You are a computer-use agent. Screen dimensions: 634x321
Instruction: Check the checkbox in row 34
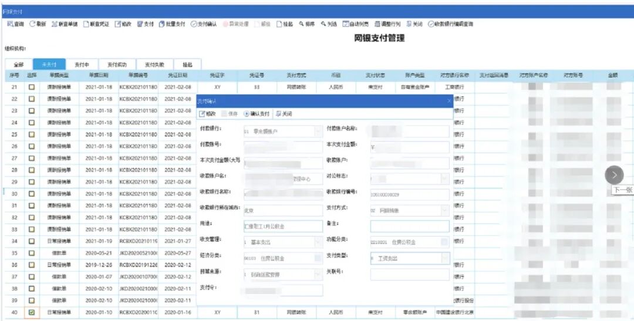(32, 241)
